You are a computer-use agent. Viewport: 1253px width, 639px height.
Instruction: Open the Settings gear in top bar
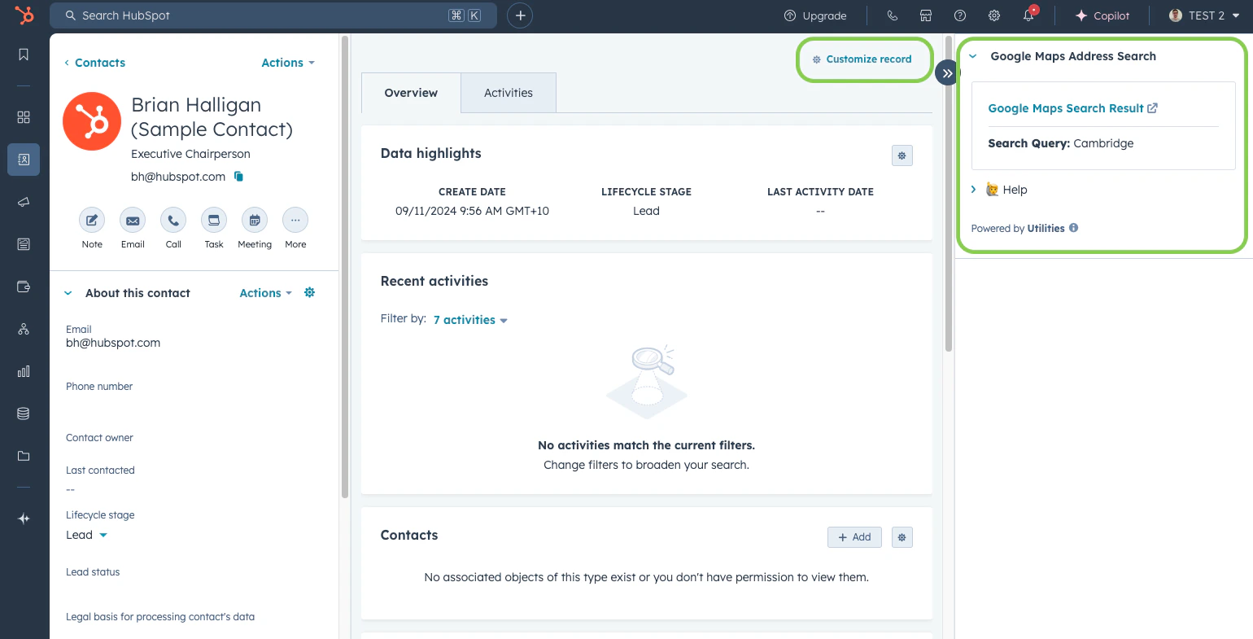(994, 15)
